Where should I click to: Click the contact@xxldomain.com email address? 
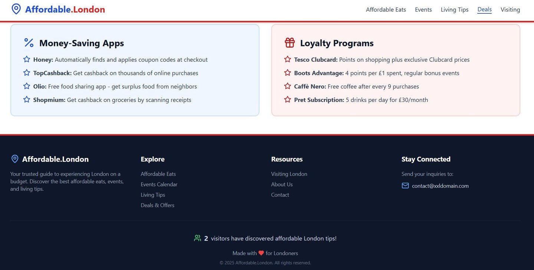[x=440, y=186]
